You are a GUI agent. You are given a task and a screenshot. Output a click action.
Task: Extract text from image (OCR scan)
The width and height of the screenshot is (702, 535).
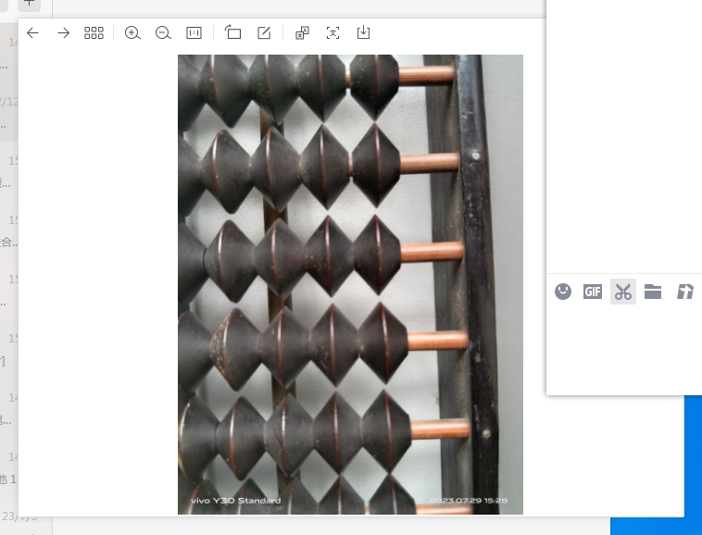click(x=332, y=32)
